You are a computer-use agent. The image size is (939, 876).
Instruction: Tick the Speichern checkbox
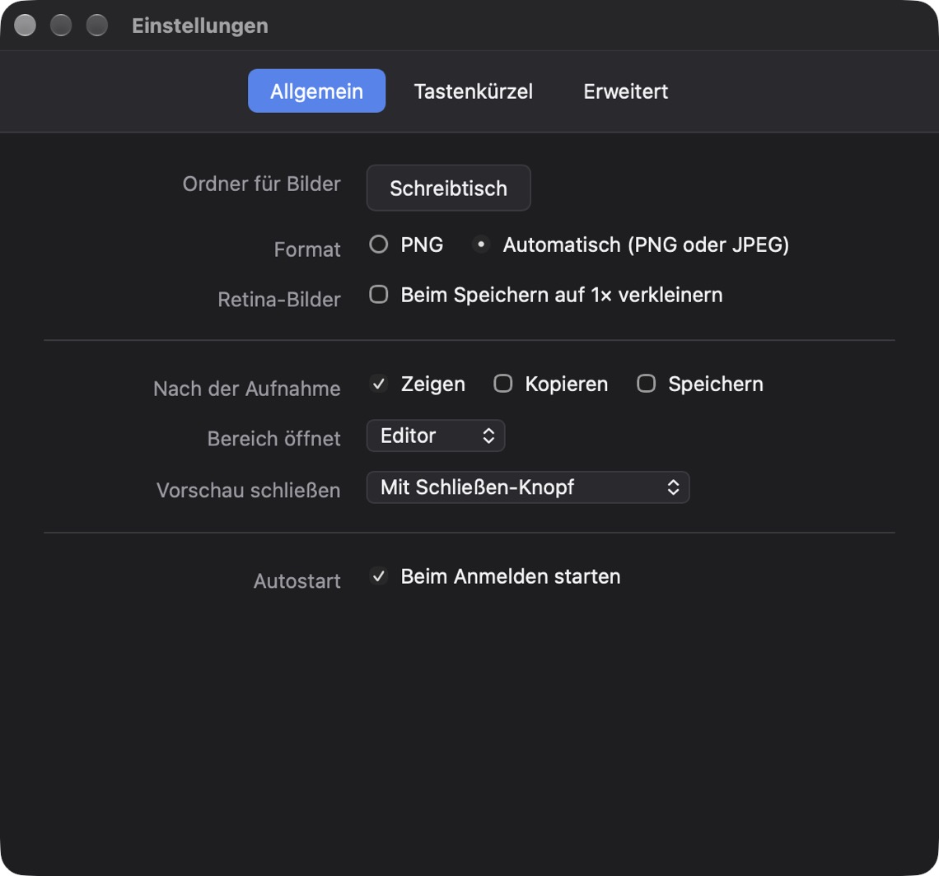point(646,384)
